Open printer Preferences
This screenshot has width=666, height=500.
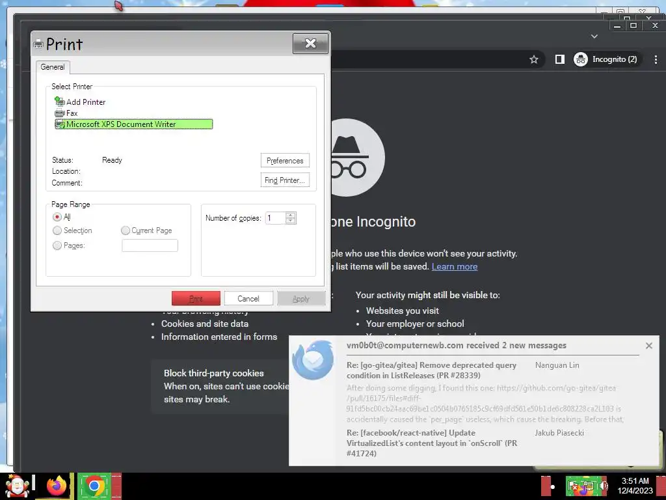(285, 161)
